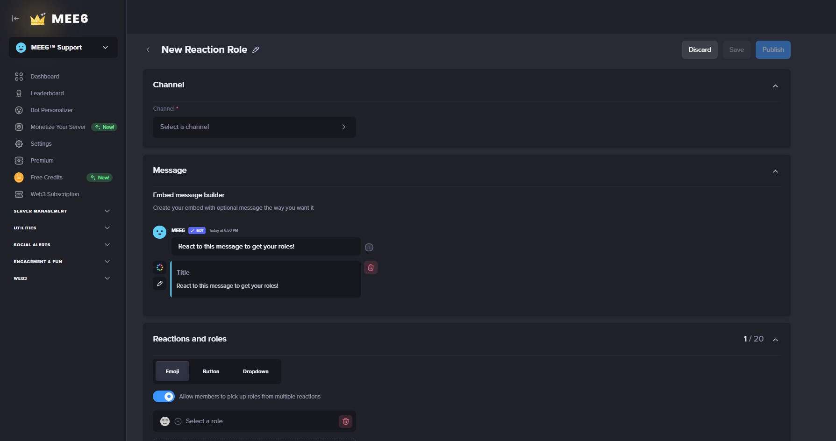The height and width of the screenshot is (441, 836).
Task: Open Web3 Subscription page
Action: 55,194
